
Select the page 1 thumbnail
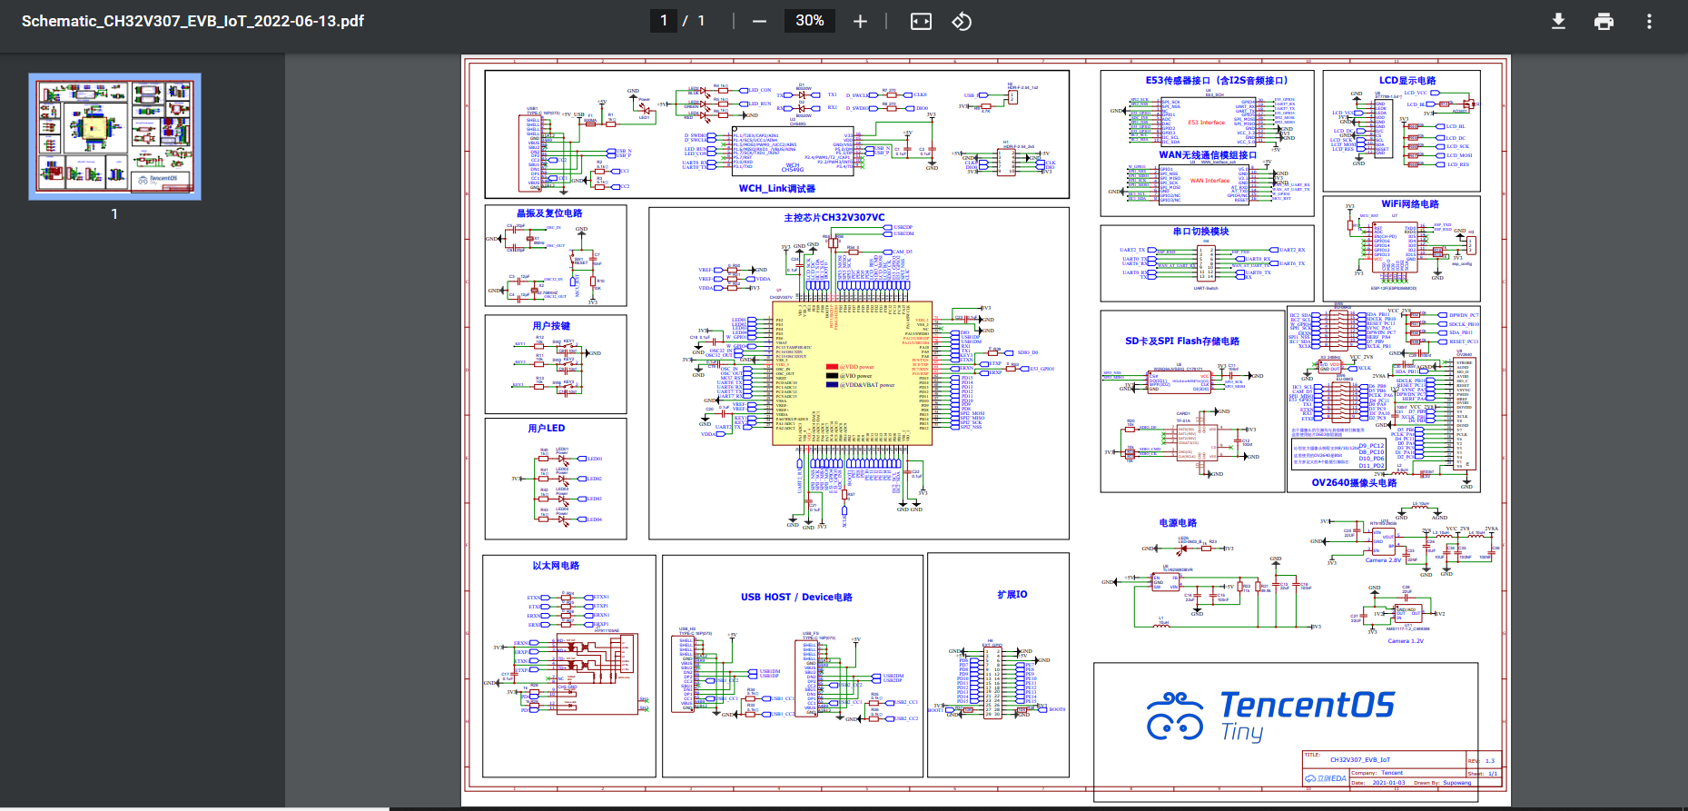point(114,136)
